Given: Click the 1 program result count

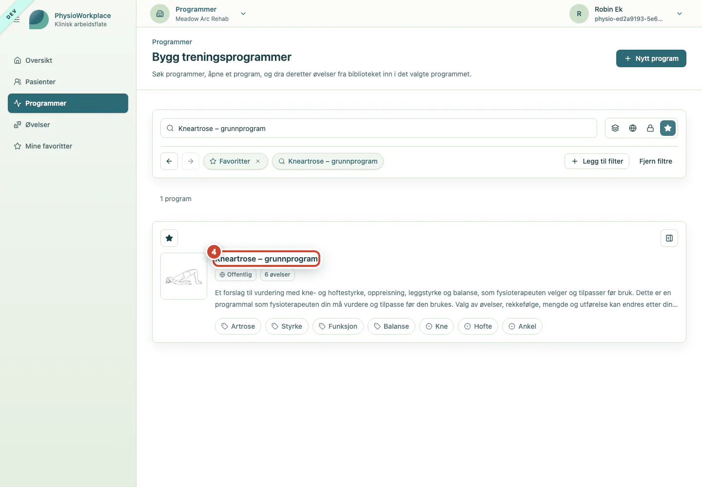Looking at the screenshot, I should [x=175, y=199].
